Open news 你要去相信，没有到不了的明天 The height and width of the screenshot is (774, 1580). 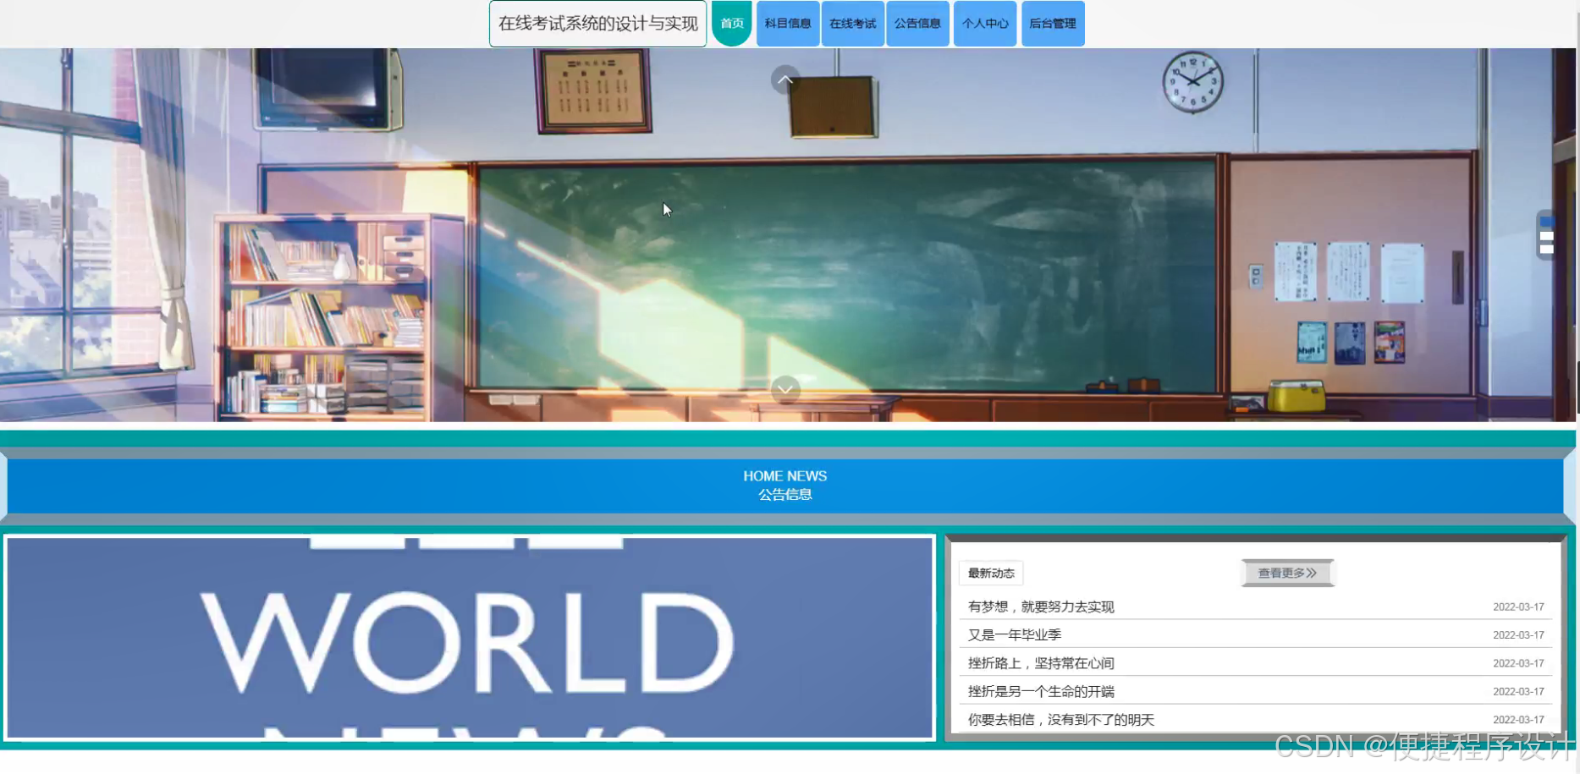[x=1061, y=719]
